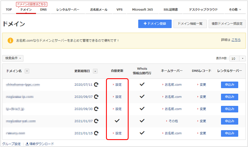Screen dimensions: 248x147
Task: Click Whois情報公開代行 column header
Action: click(x=142, y=71)
